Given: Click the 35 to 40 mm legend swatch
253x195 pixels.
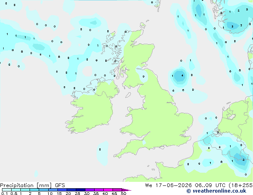Looking at the screenshot, I should [99, 190].
